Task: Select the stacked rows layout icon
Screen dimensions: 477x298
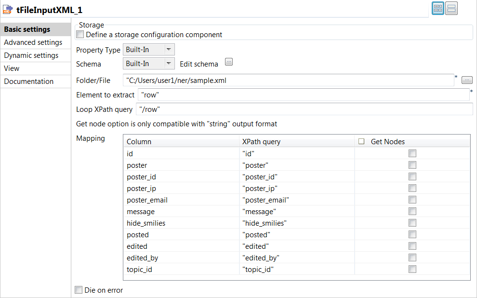Action: (451, 8)
